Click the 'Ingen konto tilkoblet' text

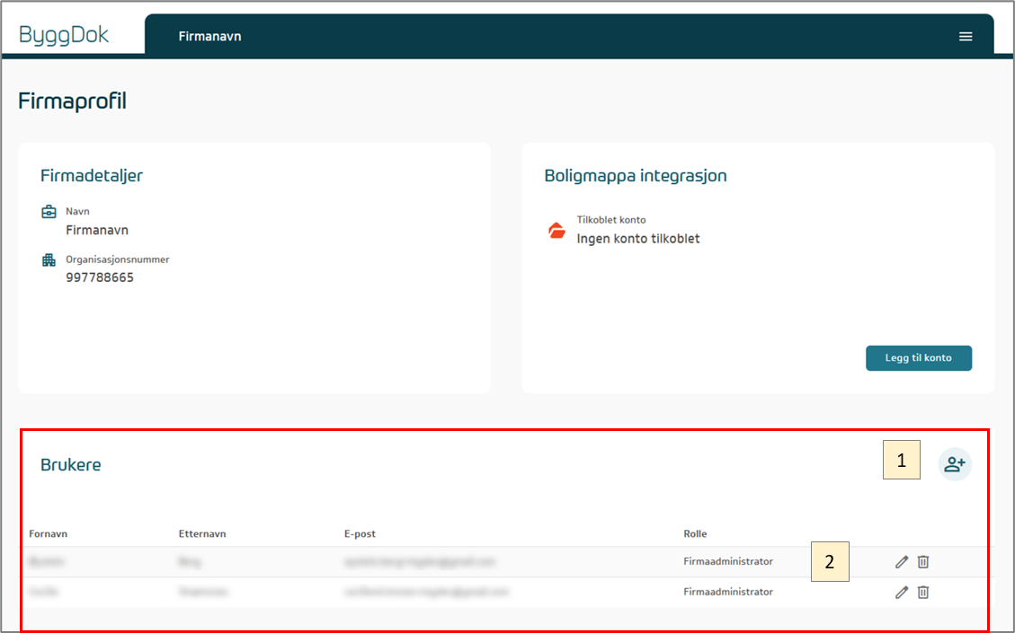pyautogui.click(x=637, y=239)
